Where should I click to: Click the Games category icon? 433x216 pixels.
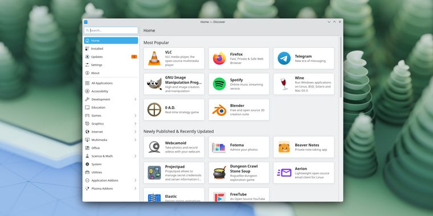[87, 115]
